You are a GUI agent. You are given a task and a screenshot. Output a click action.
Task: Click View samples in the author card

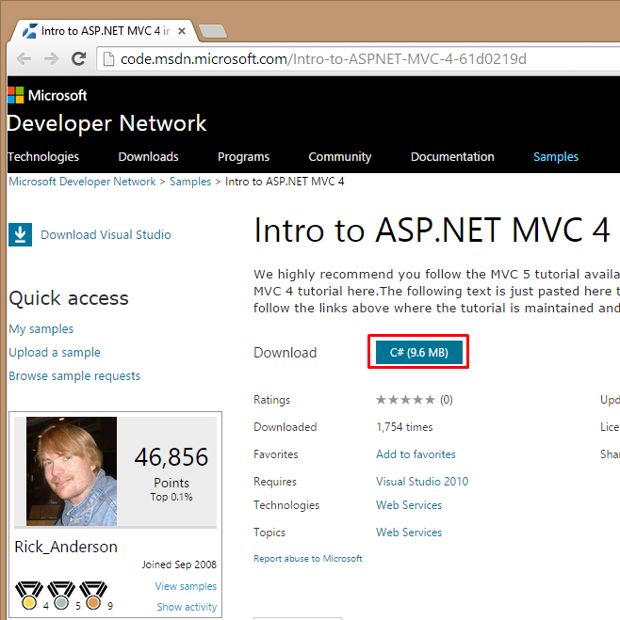click(186, 586)
